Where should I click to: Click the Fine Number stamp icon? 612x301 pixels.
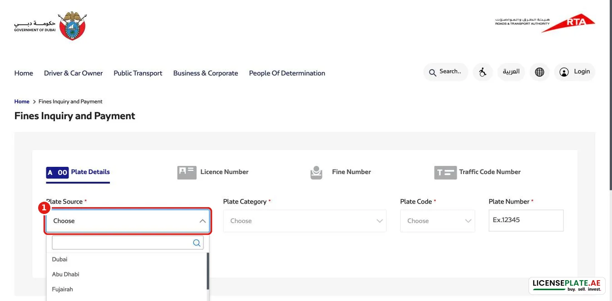coord(316,172)
